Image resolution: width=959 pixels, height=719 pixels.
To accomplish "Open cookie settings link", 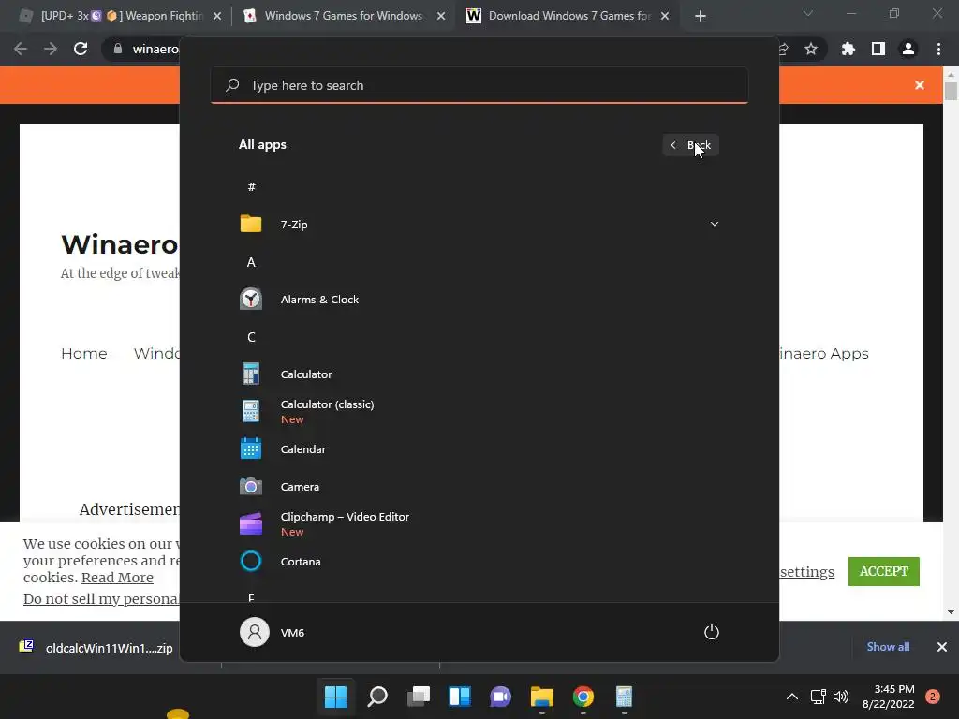I will coord(806,572).
